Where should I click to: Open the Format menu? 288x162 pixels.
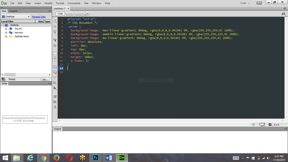(x=60, y=3)
